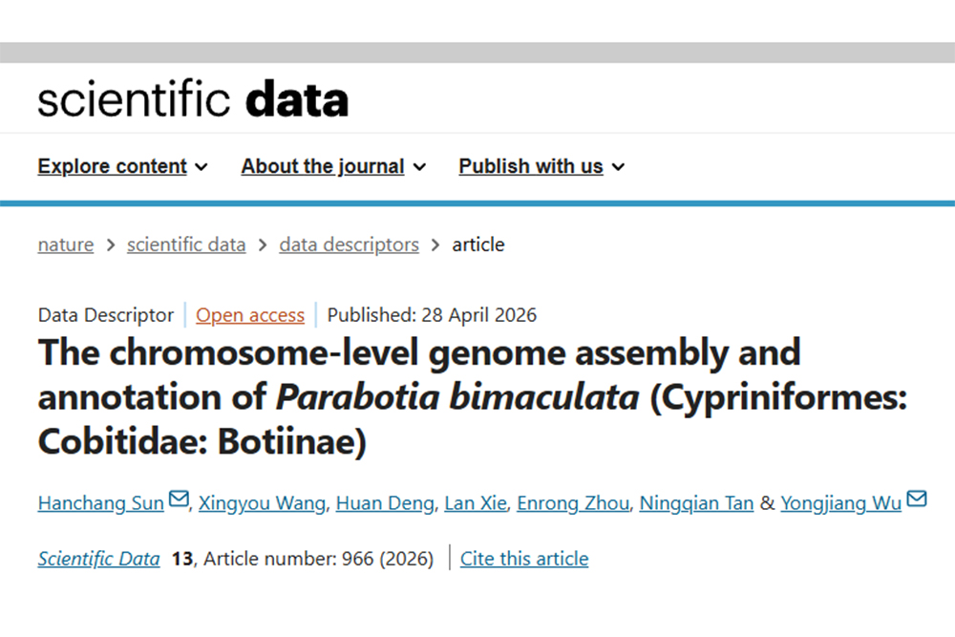Screen dimensions: 955x637
Task: View author Xingyou Wang details
Action: [x=262, y=503]
